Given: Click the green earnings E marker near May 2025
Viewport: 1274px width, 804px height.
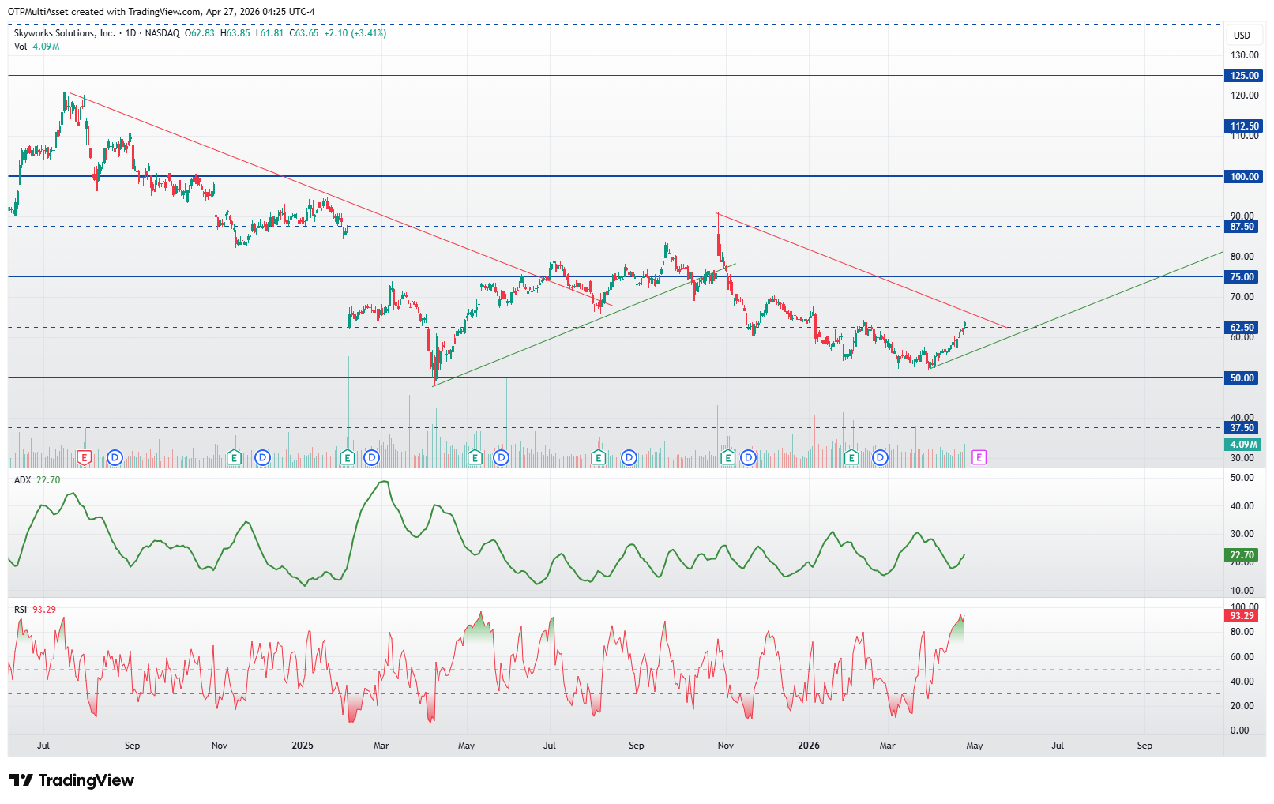Looking at the screenshot, I should (x=475, y=457).
